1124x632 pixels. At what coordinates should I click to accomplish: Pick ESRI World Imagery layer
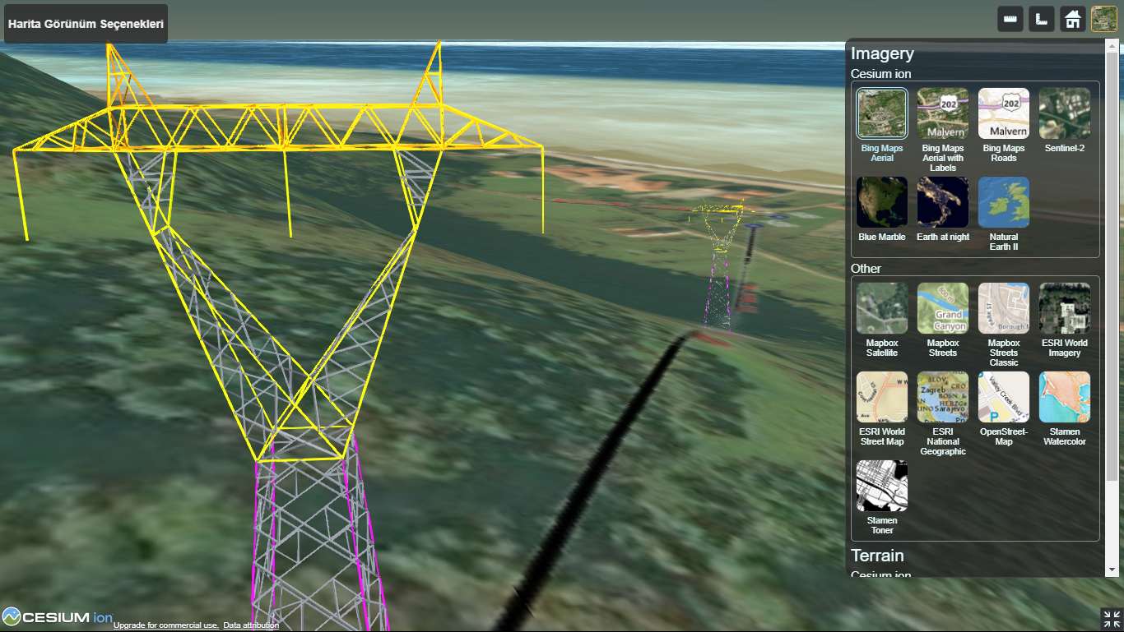[1065, 320]
